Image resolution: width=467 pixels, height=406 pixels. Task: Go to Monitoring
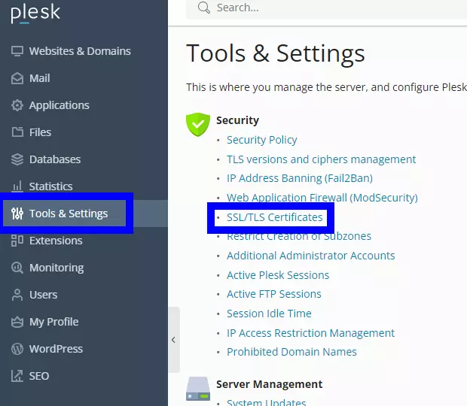pyautogui.click(x=56, y=268)
